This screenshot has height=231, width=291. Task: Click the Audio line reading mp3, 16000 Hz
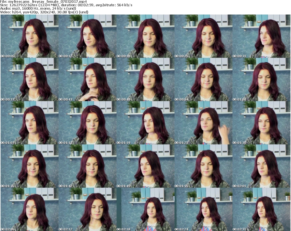38,9
